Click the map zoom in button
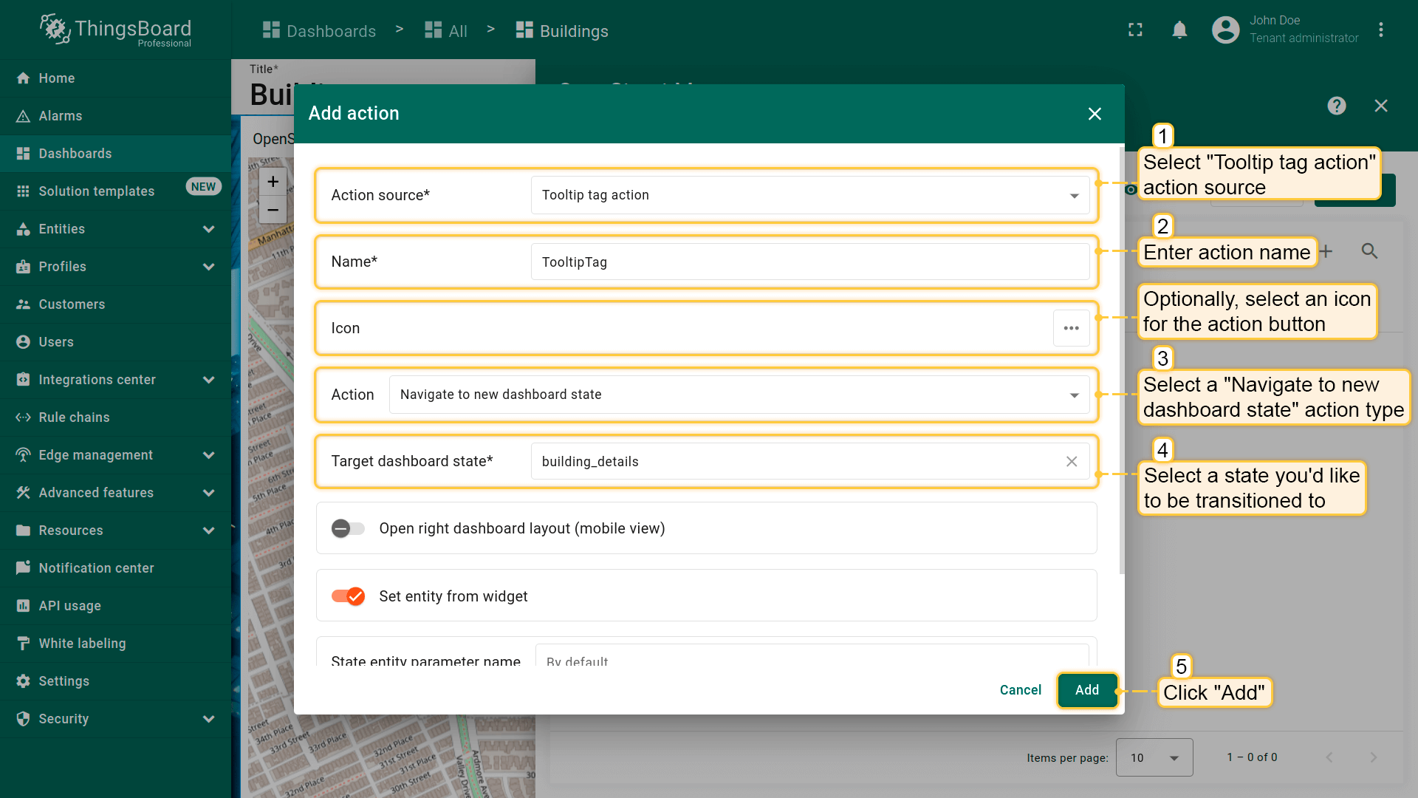The height and width of the screenshot is (798, 1418). point(273,182)
